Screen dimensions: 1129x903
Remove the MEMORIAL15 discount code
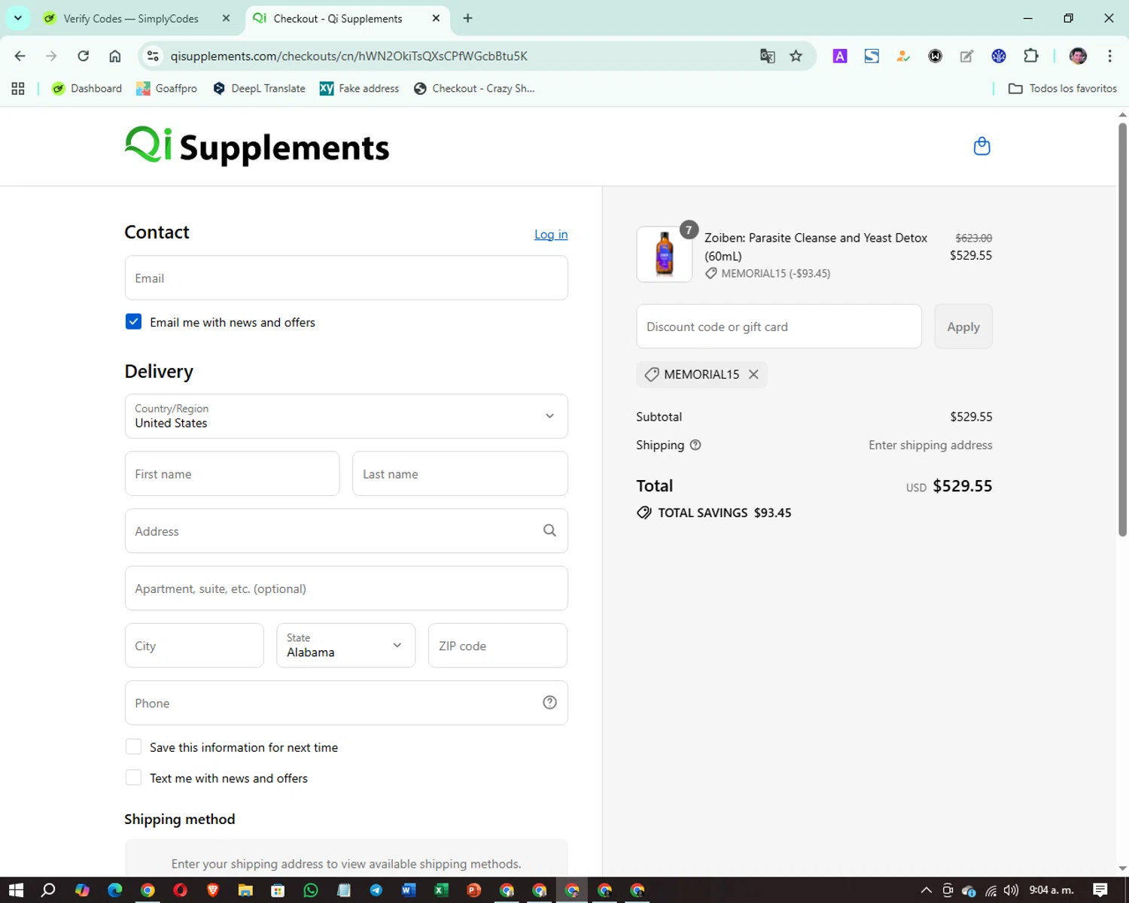(x=753, y=374)
